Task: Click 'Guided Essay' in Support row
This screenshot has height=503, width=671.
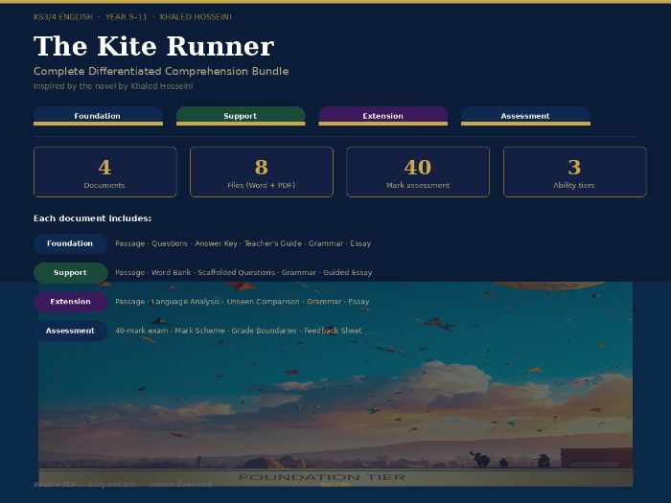Action: point(347,272)
